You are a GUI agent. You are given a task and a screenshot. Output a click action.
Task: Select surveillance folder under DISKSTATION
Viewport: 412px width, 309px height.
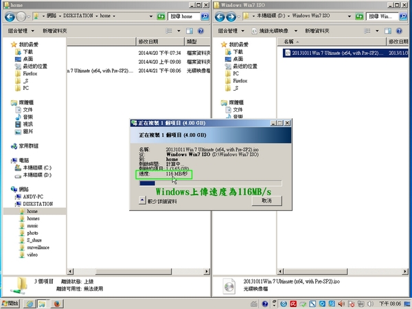[x=38, y=247]
